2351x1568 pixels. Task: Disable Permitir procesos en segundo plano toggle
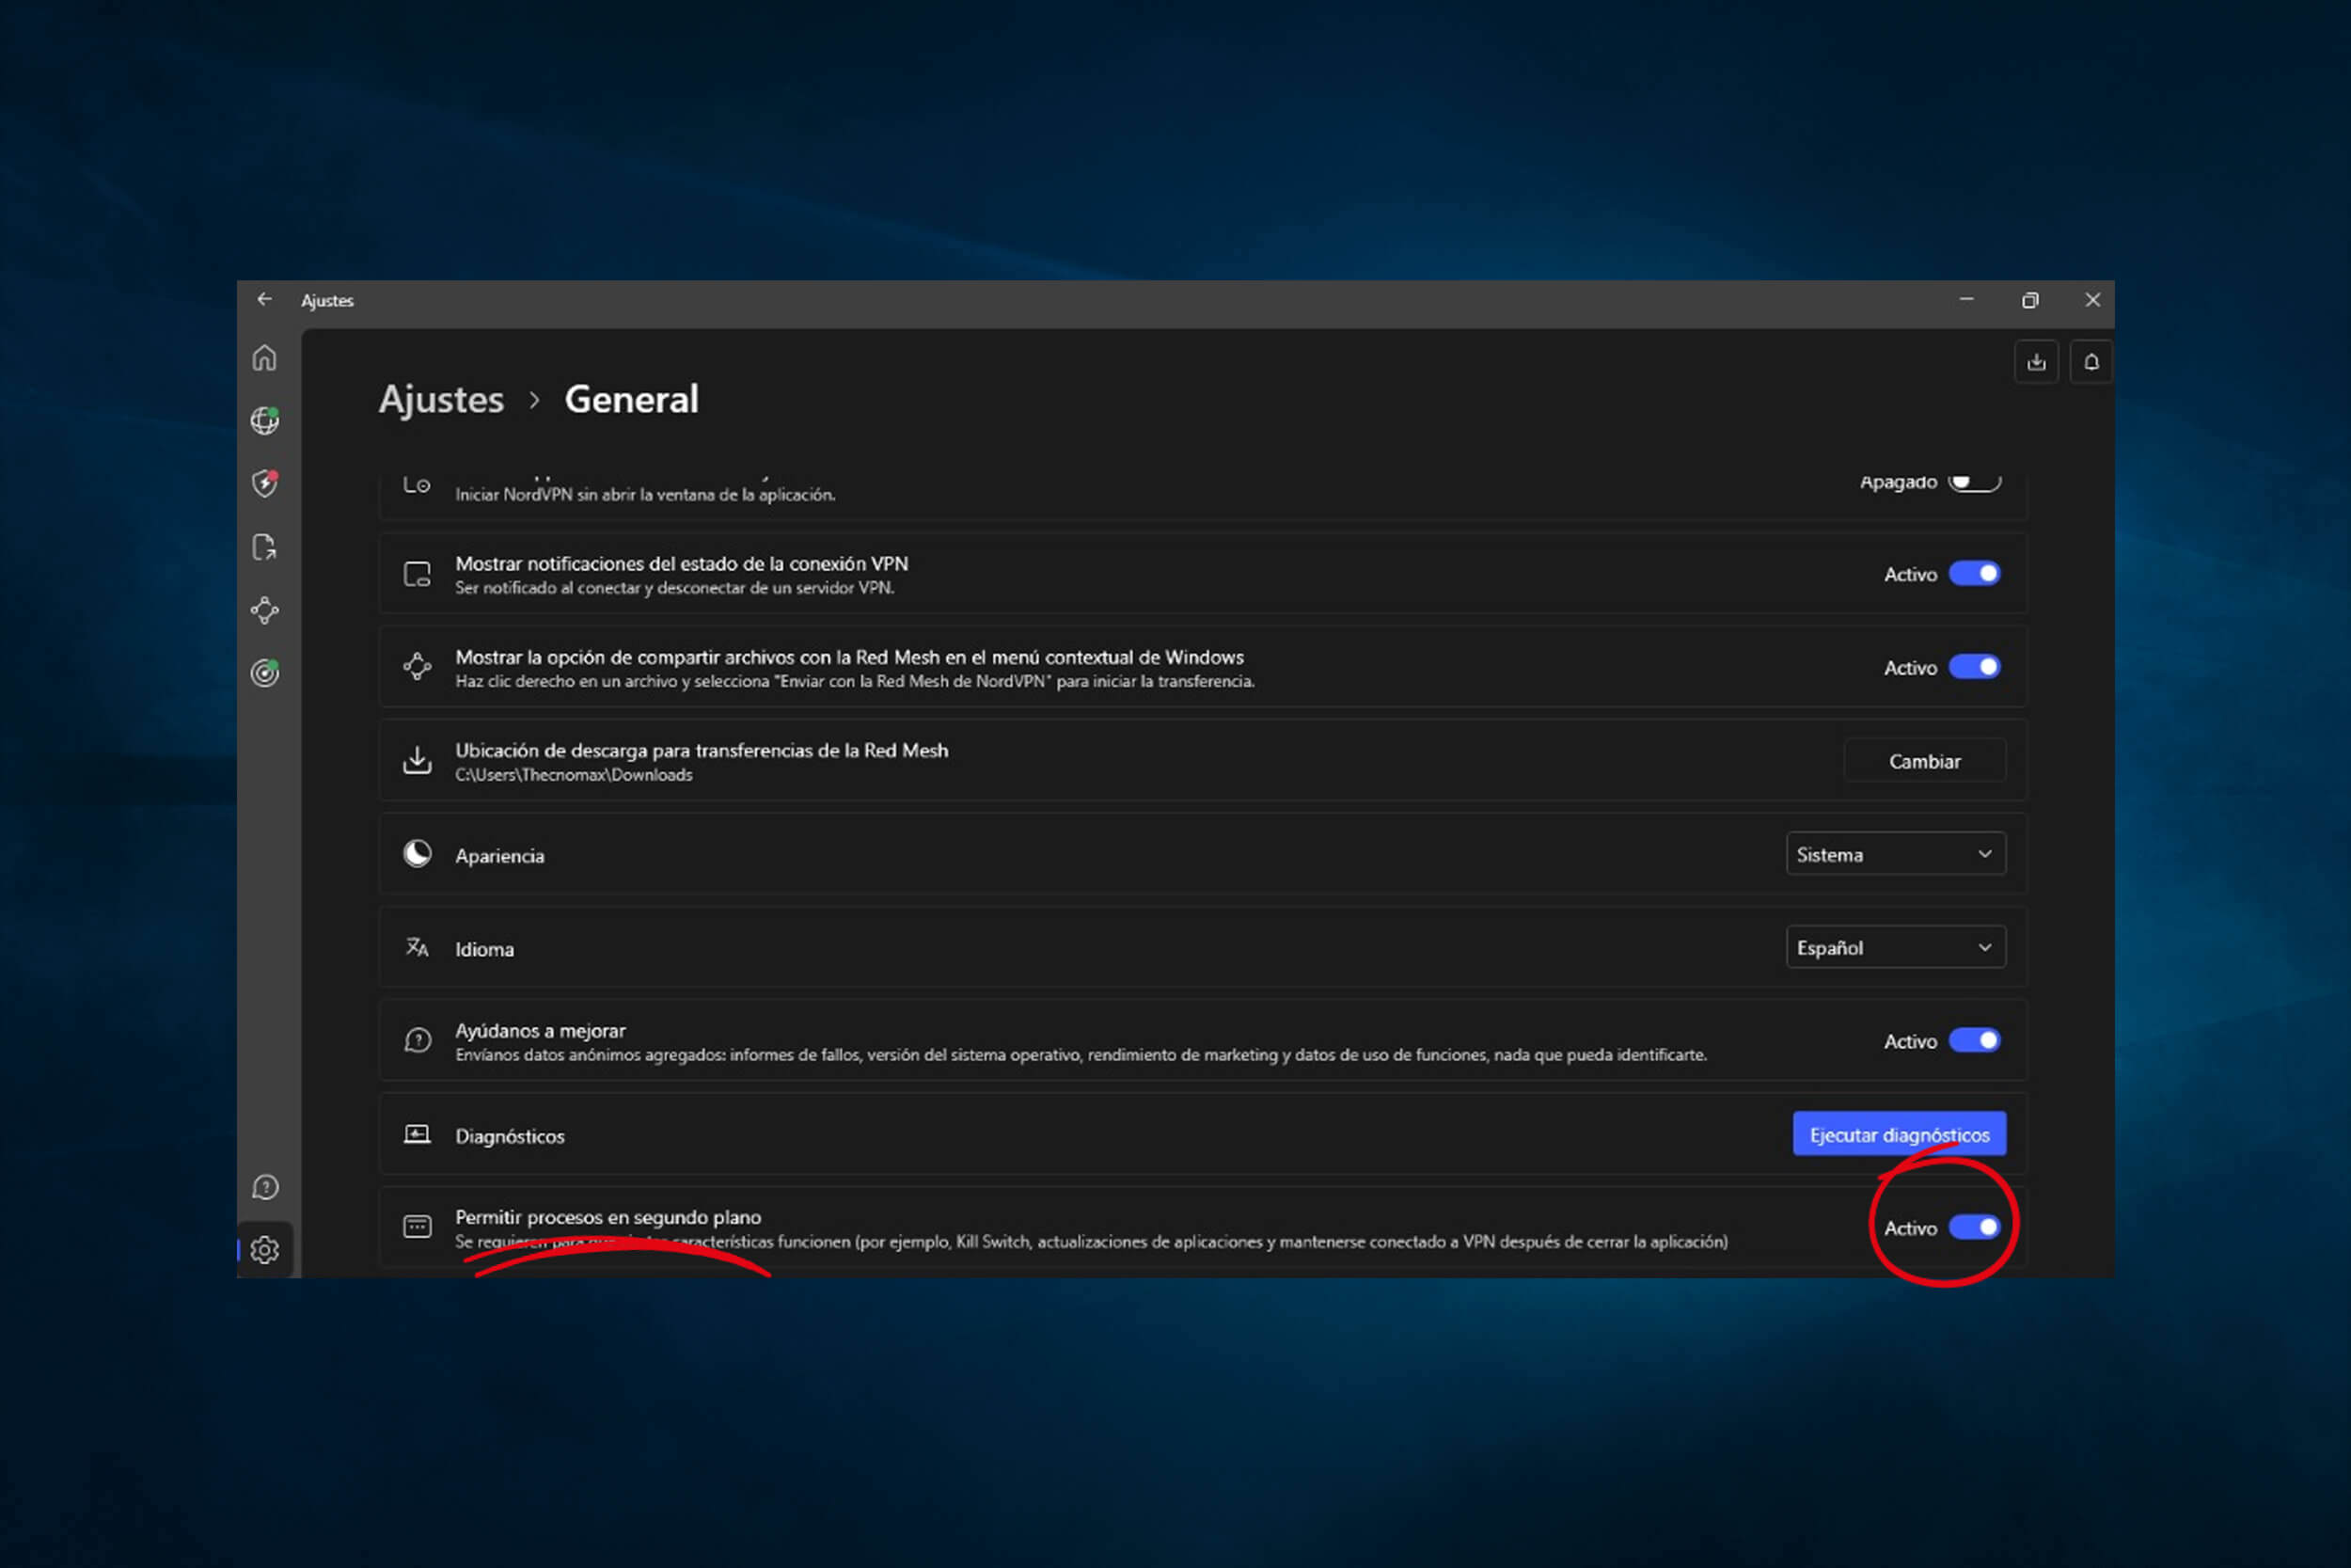pyautogui.click(x=1974, y=1227)
